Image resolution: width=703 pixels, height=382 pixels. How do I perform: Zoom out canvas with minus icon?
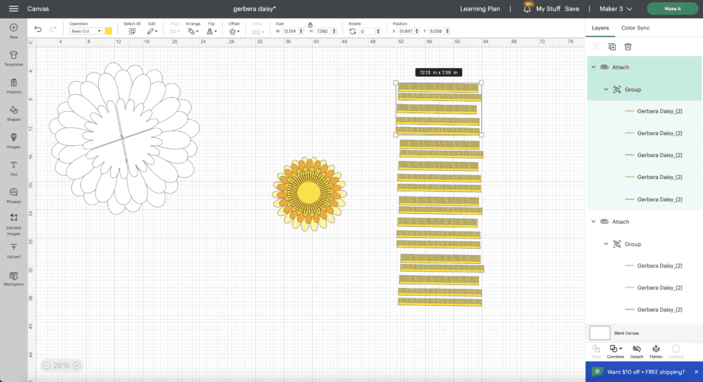(47, 366)
